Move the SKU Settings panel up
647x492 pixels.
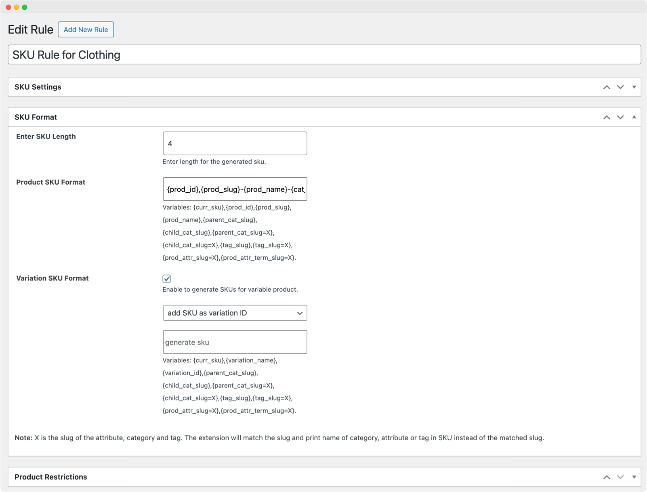pyautogui.click(x=606, y=87)
